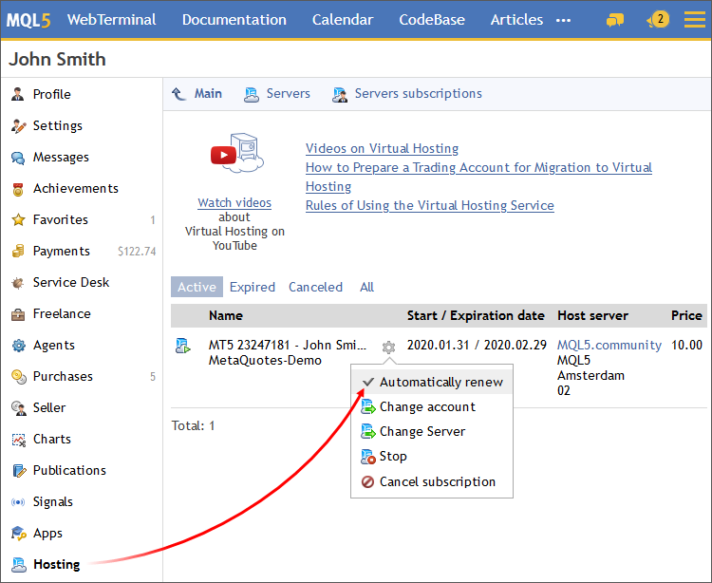
Task: Show Expired subscriptions filter
Action: click(x=253, y=287)
